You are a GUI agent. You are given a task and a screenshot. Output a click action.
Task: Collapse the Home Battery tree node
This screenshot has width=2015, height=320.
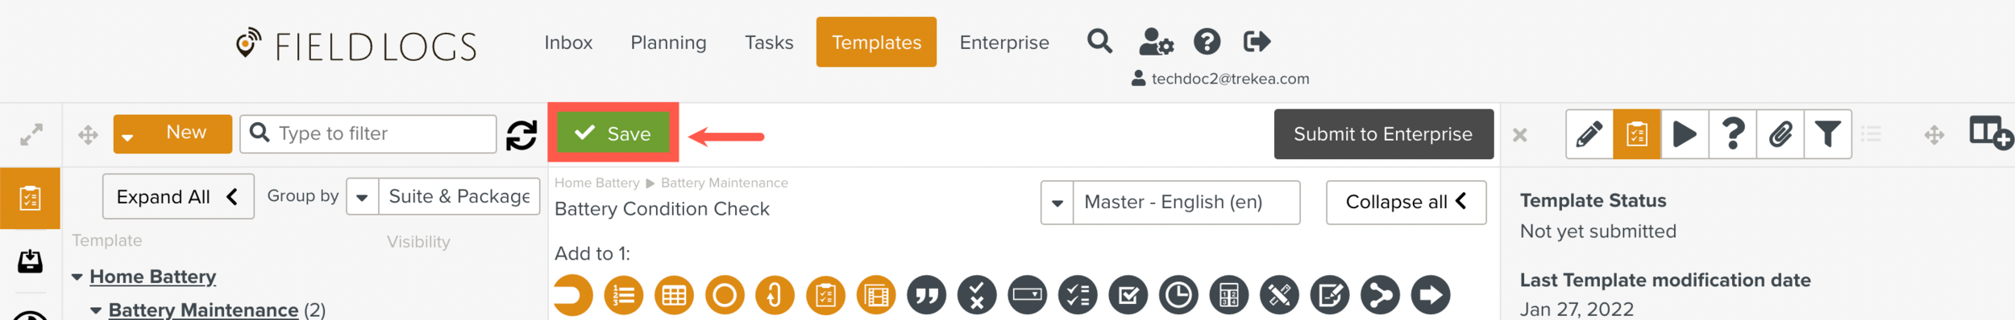77,277
